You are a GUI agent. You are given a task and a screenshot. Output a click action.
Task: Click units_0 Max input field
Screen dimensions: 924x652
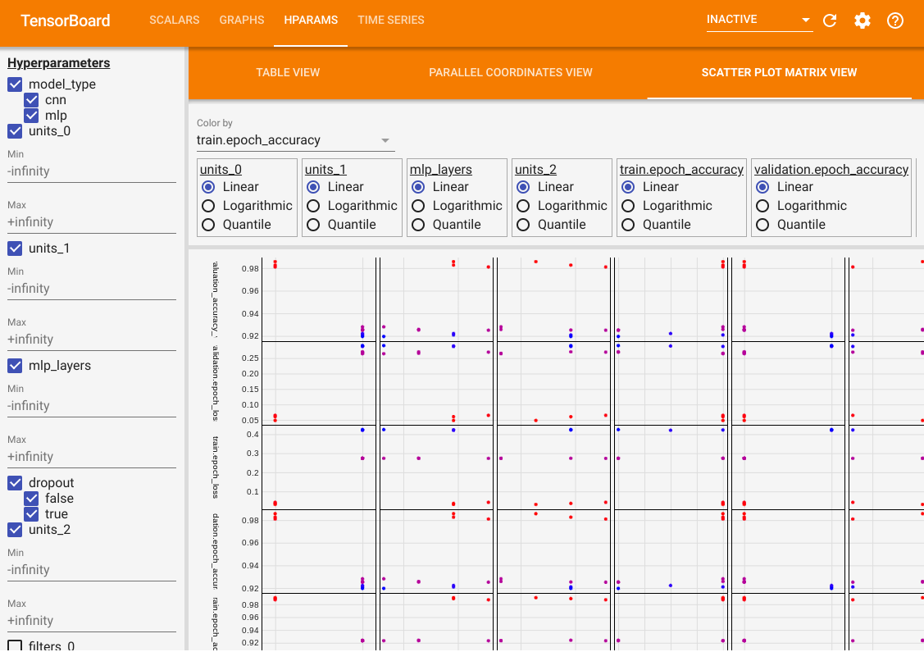click(91, 222)
